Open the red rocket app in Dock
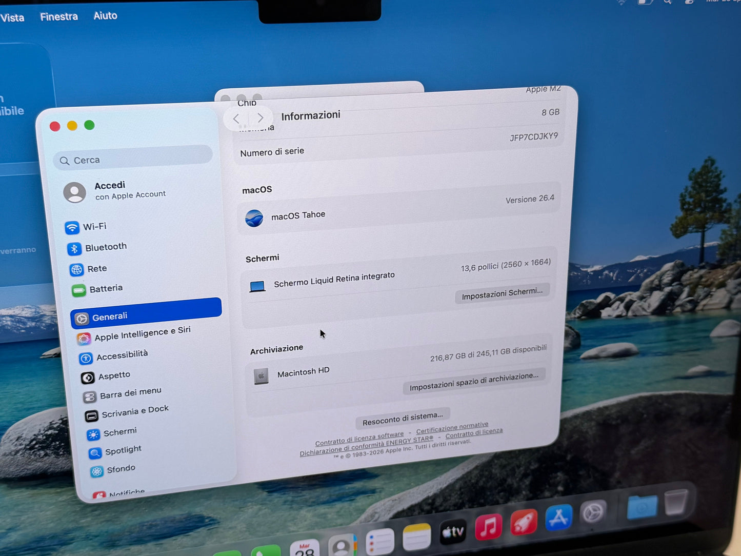 pos(524,522)
